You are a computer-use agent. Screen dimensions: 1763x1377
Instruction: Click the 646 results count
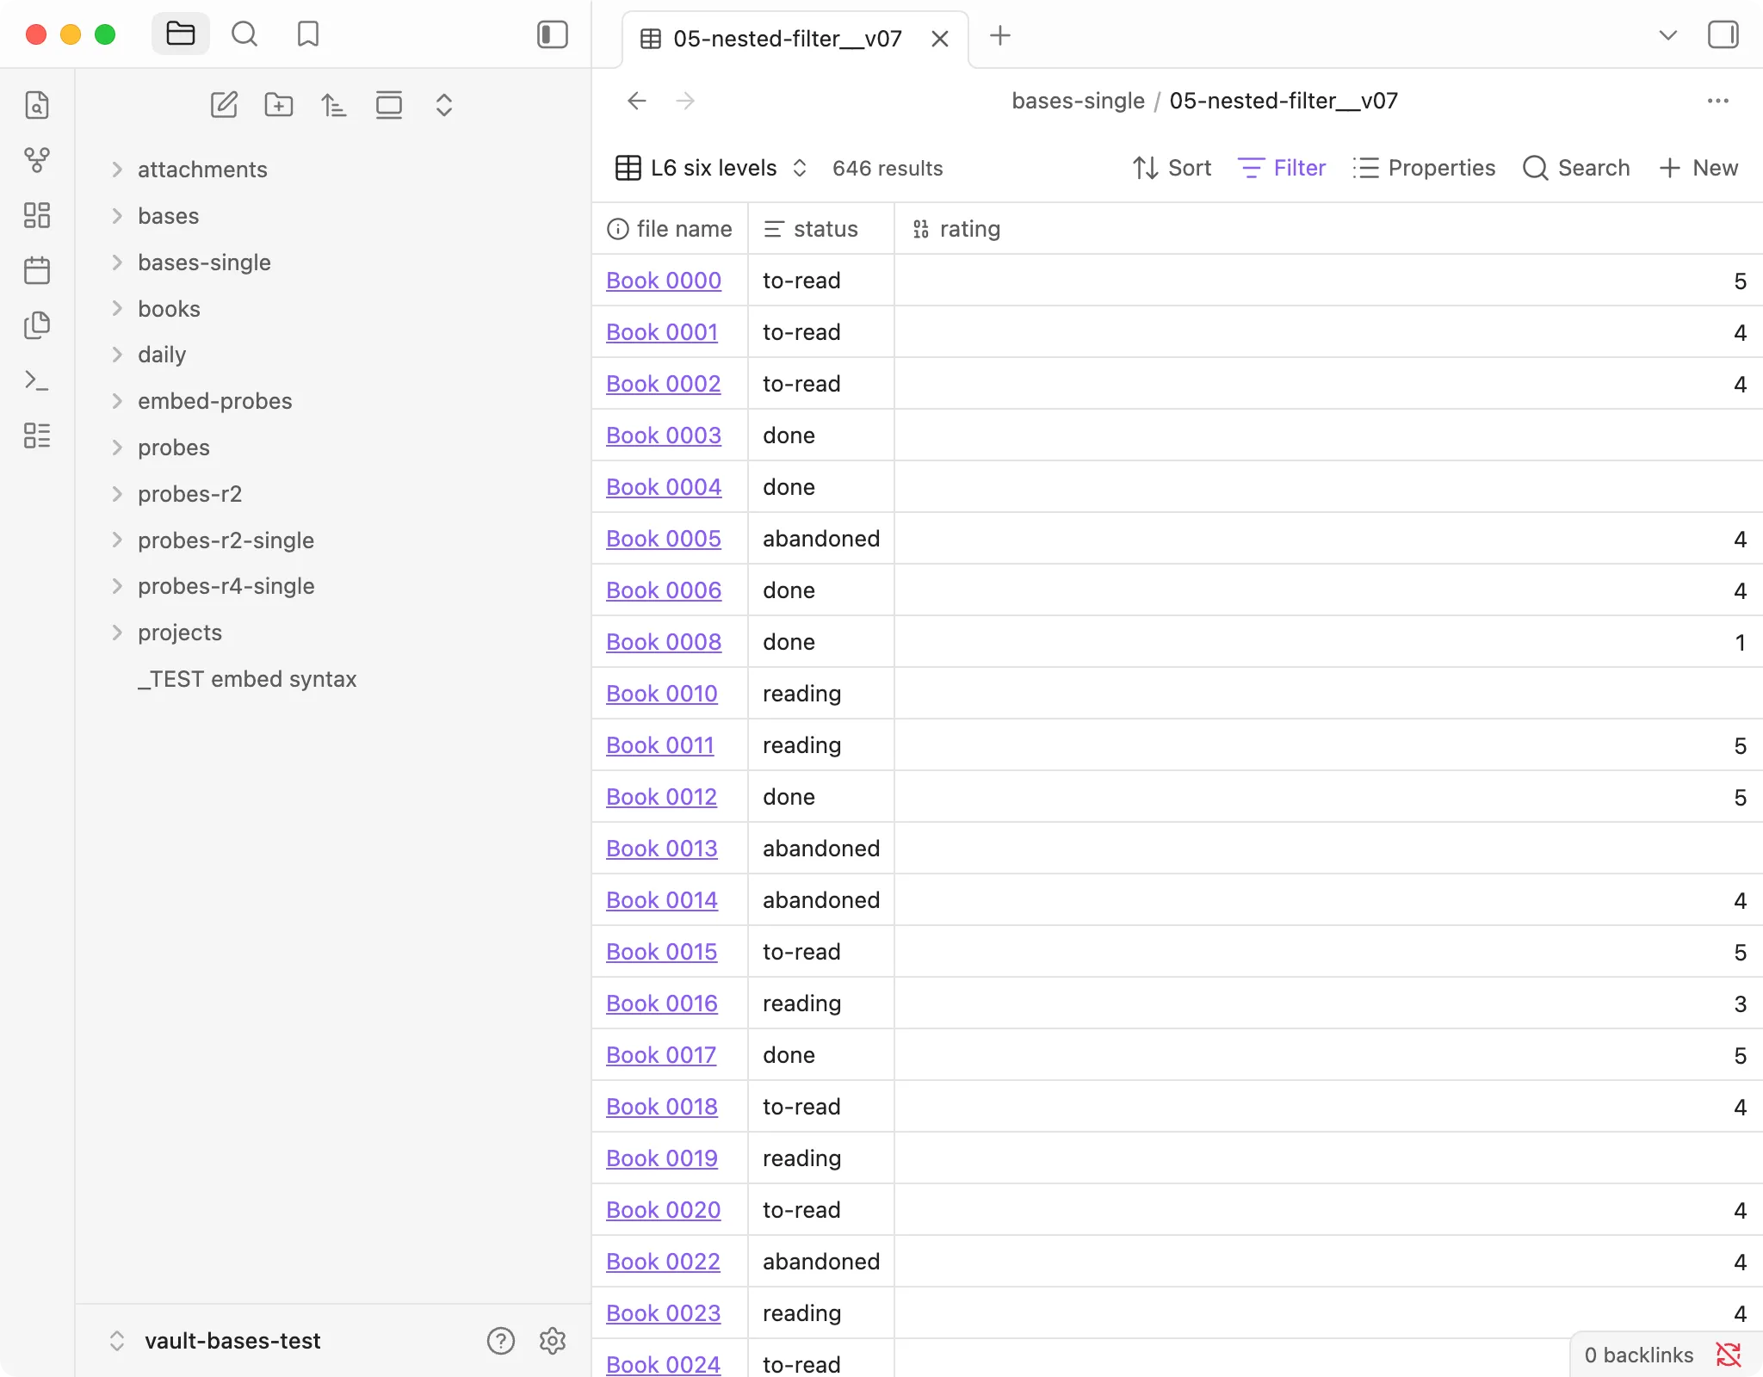[888, 168]
